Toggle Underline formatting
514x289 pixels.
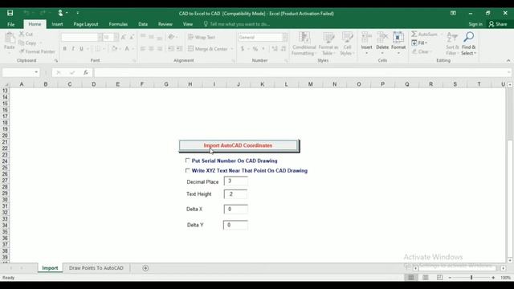(x=81, y=49)
